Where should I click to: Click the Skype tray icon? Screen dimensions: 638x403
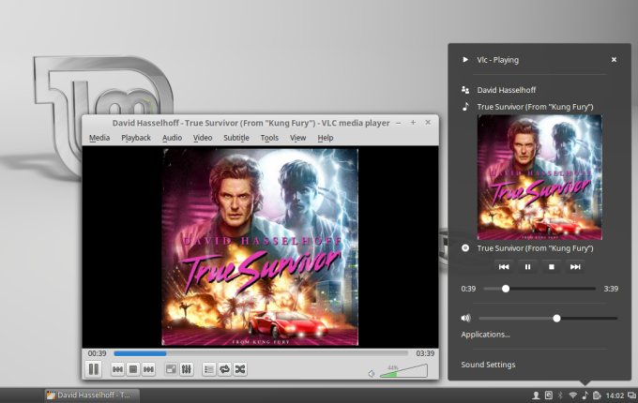click(x=549, y=395)
